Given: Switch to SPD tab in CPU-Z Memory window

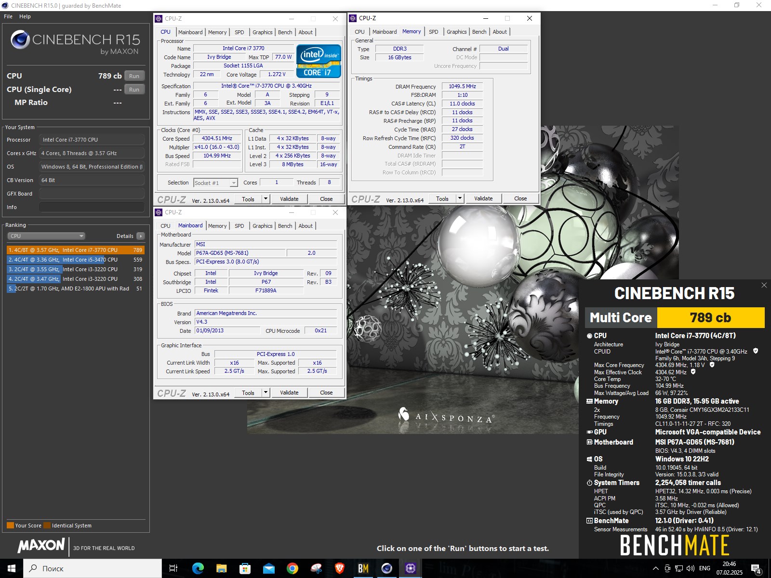Looking at the screenshot, I should (434, 32).
